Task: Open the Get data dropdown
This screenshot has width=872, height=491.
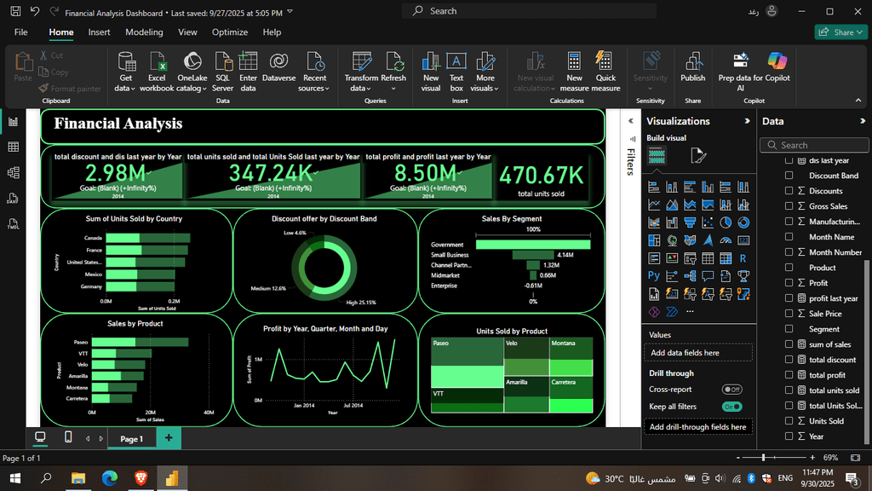Action: 125,88
